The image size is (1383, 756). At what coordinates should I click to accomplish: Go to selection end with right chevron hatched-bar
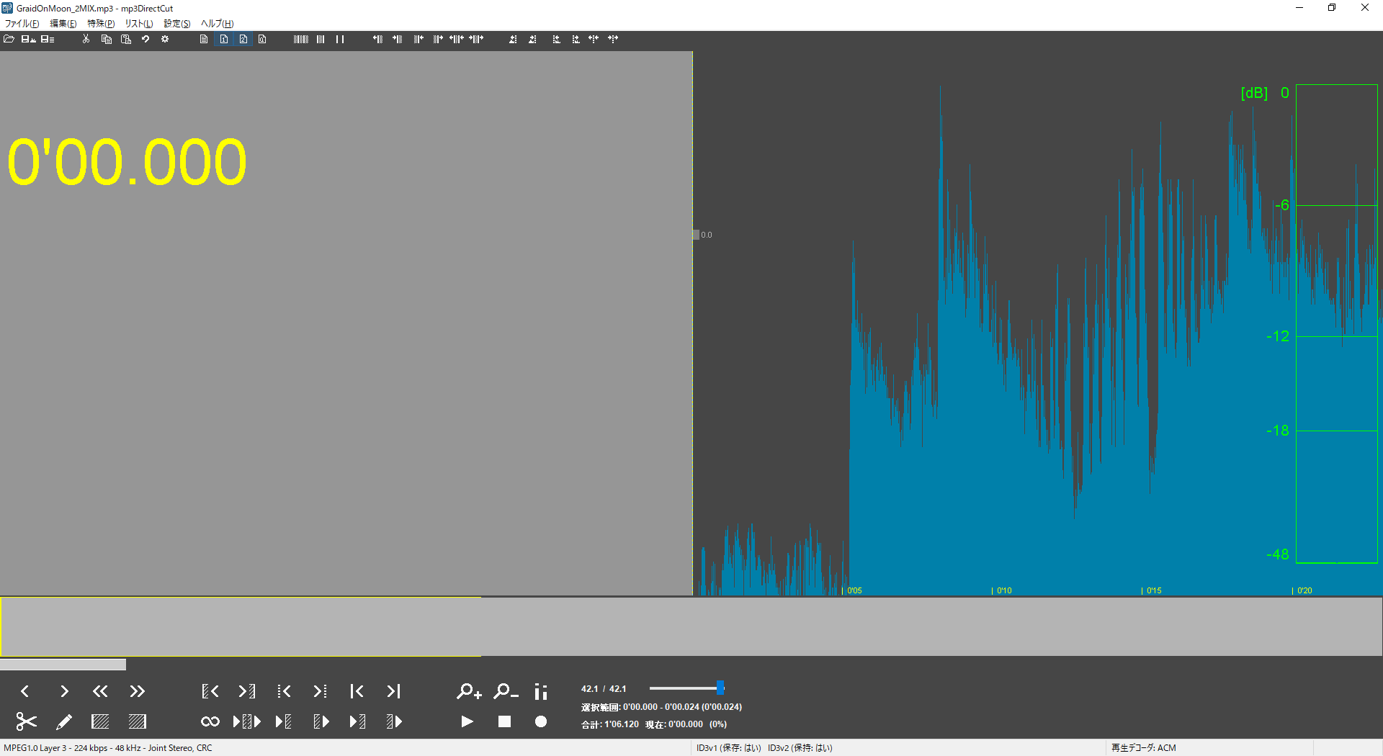click(247, 691)
